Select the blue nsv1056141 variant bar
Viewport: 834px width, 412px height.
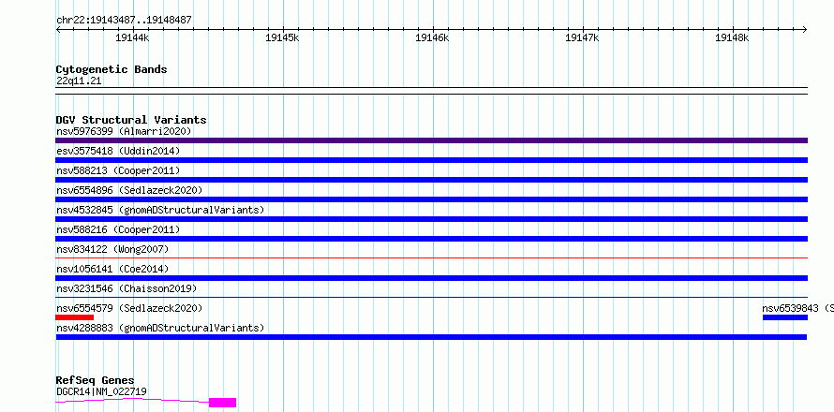(x=431, y=278)
